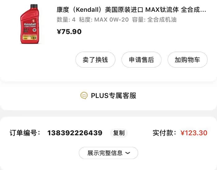
Task: Tap the 申请售后 button
Action: click(141, 60)
